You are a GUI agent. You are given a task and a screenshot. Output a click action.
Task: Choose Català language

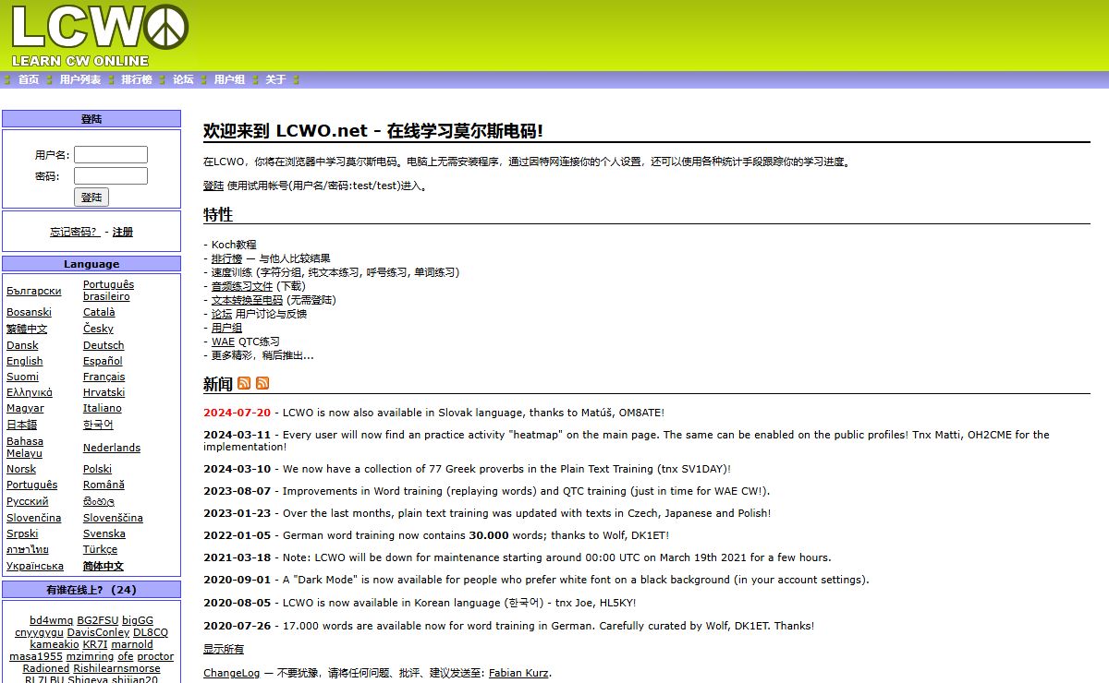tap(99, 312)
